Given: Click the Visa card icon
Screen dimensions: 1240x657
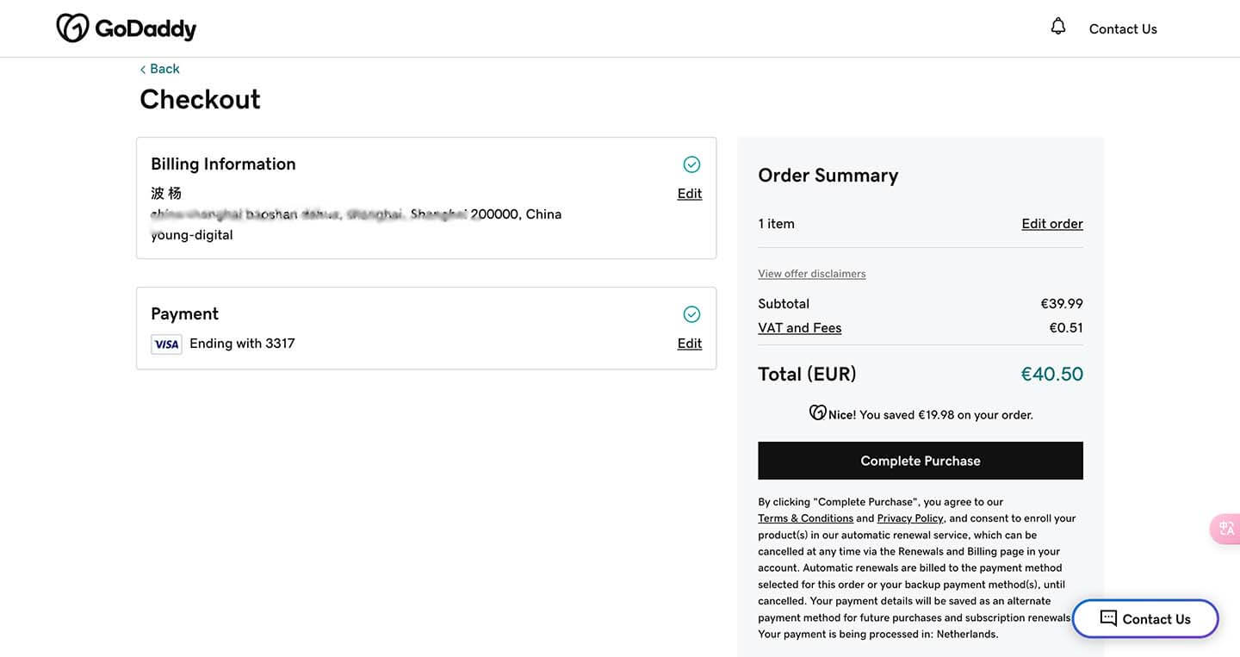Looking at the screenshot, I should 166,344.
